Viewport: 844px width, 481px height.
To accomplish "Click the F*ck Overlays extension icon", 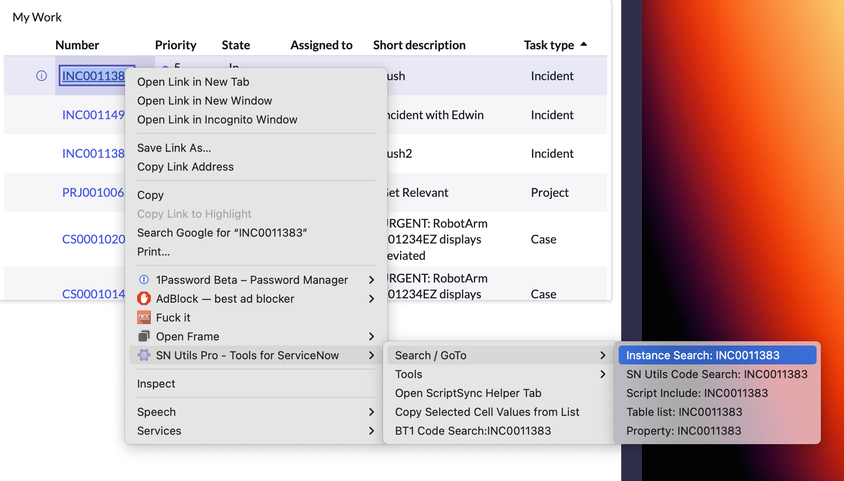I will 144,317.
